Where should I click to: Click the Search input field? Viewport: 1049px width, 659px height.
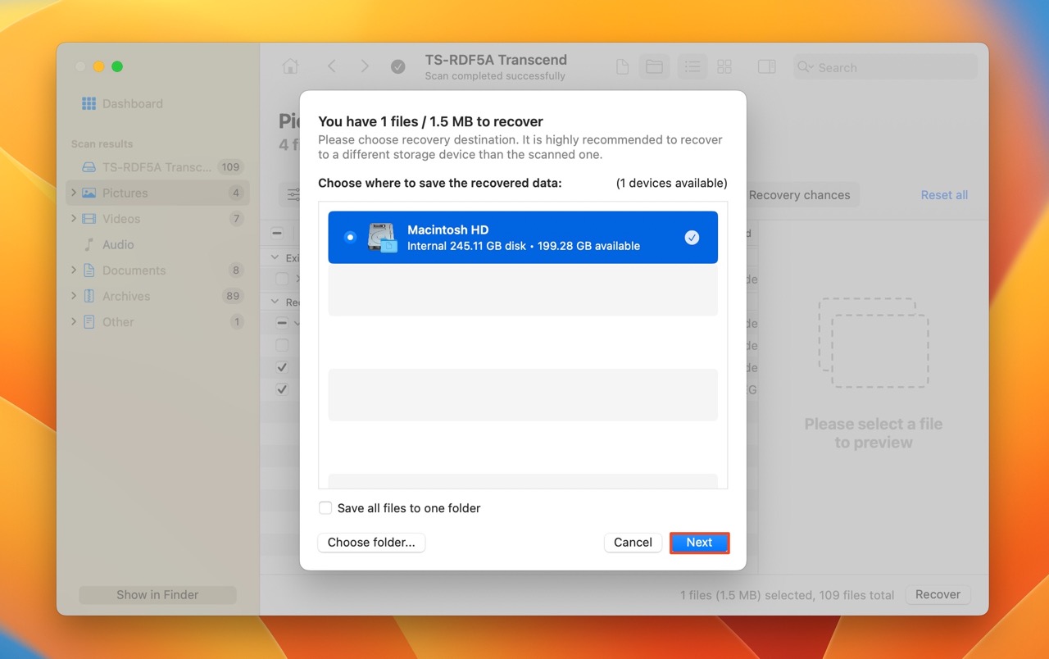[885, 67]
